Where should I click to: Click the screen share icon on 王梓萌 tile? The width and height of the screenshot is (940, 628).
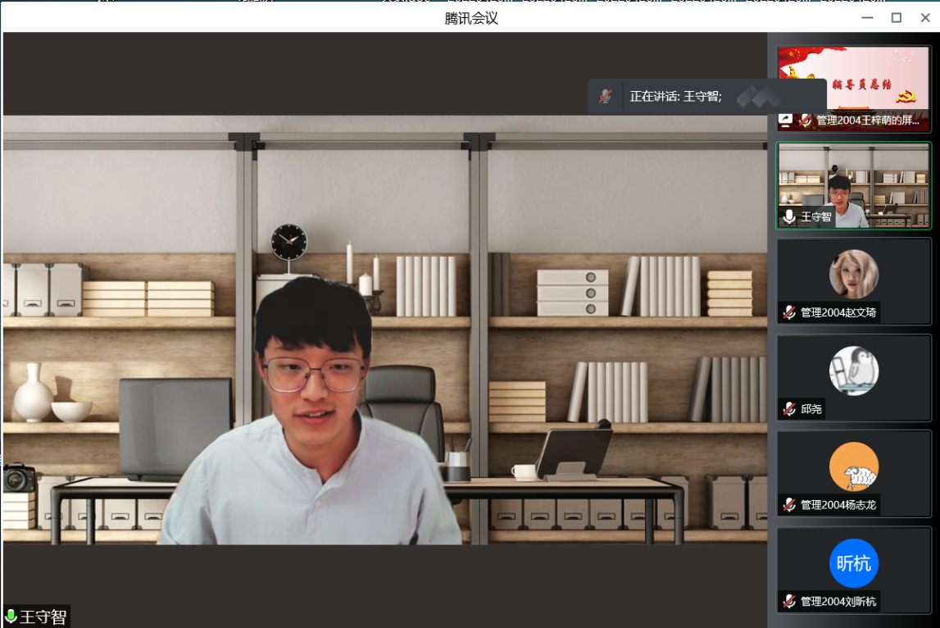click(786, 121)
